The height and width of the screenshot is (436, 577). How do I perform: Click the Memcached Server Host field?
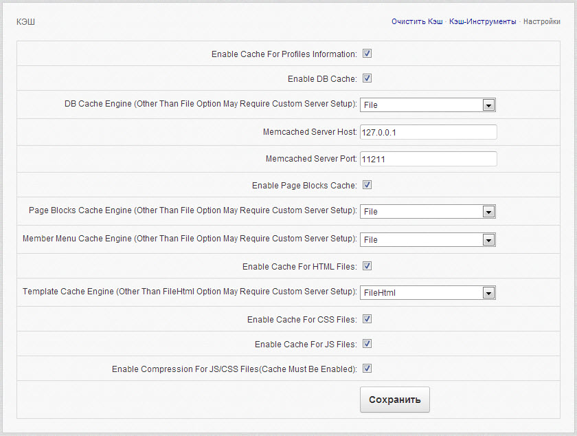click(x=427, y=132)
